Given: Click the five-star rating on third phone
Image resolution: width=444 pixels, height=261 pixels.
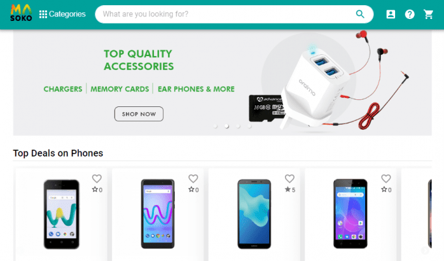Looking at the screenshot, I should (x=290, y=190).
